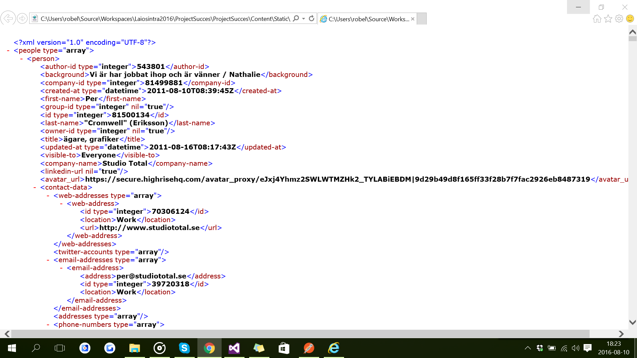Click the browser Forward arrow button
This screenshot has width=637, height=358.
pos(22,19)
